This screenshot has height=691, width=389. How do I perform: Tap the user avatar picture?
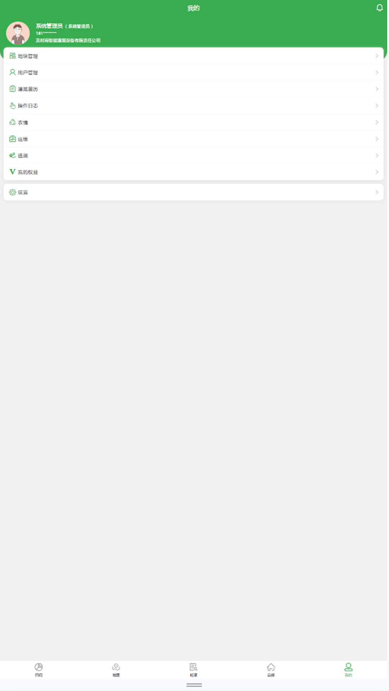(x=18, y=33)
